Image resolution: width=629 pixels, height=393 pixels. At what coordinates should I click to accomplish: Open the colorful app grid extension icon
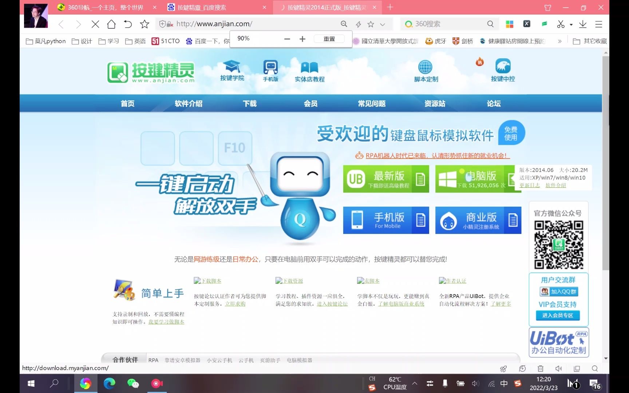click(510, 24)
